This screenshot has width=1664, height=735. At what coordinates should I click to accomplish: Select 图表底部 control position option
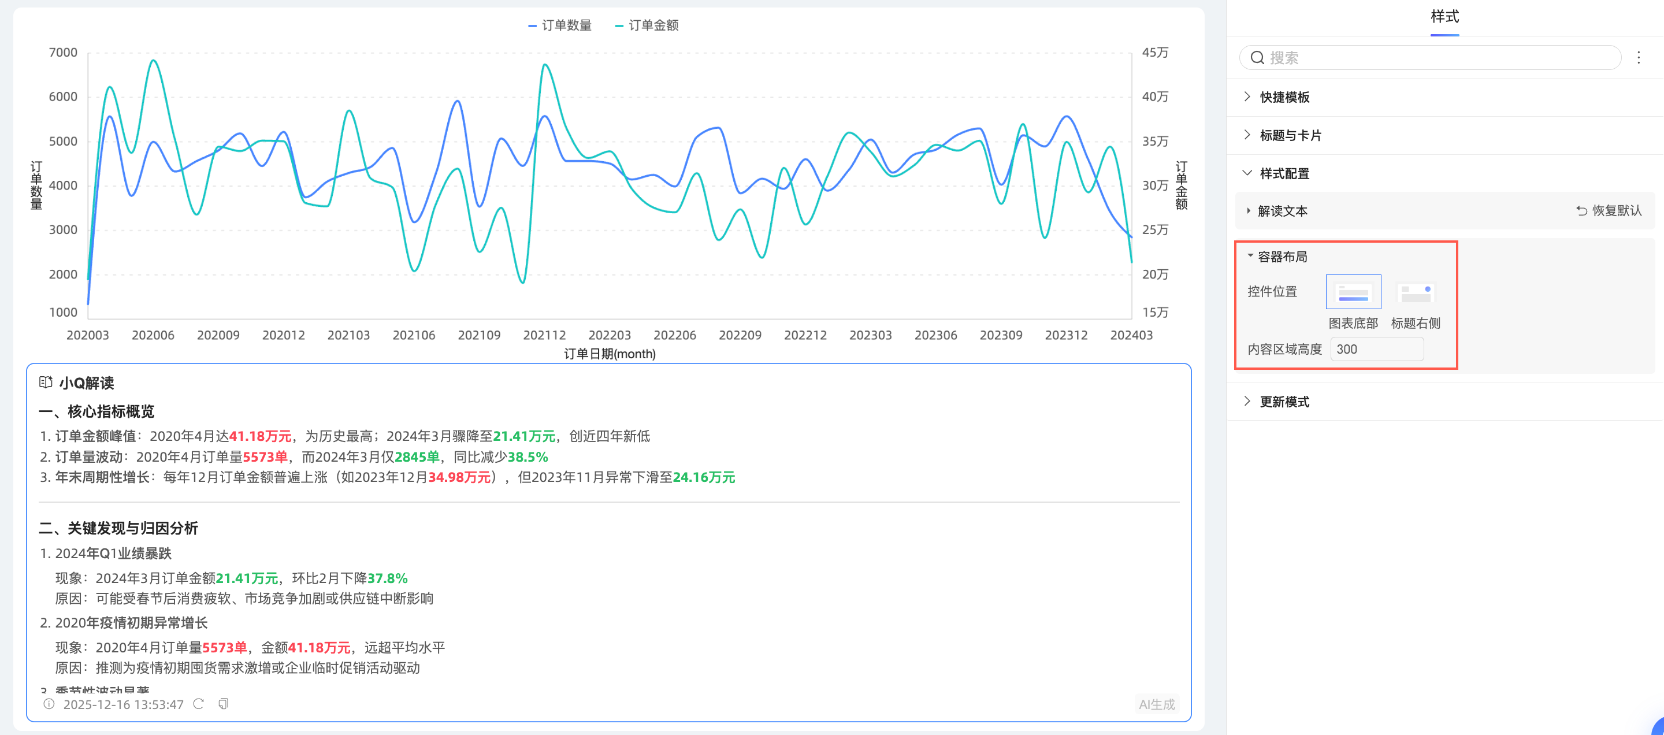point(1353,292)
